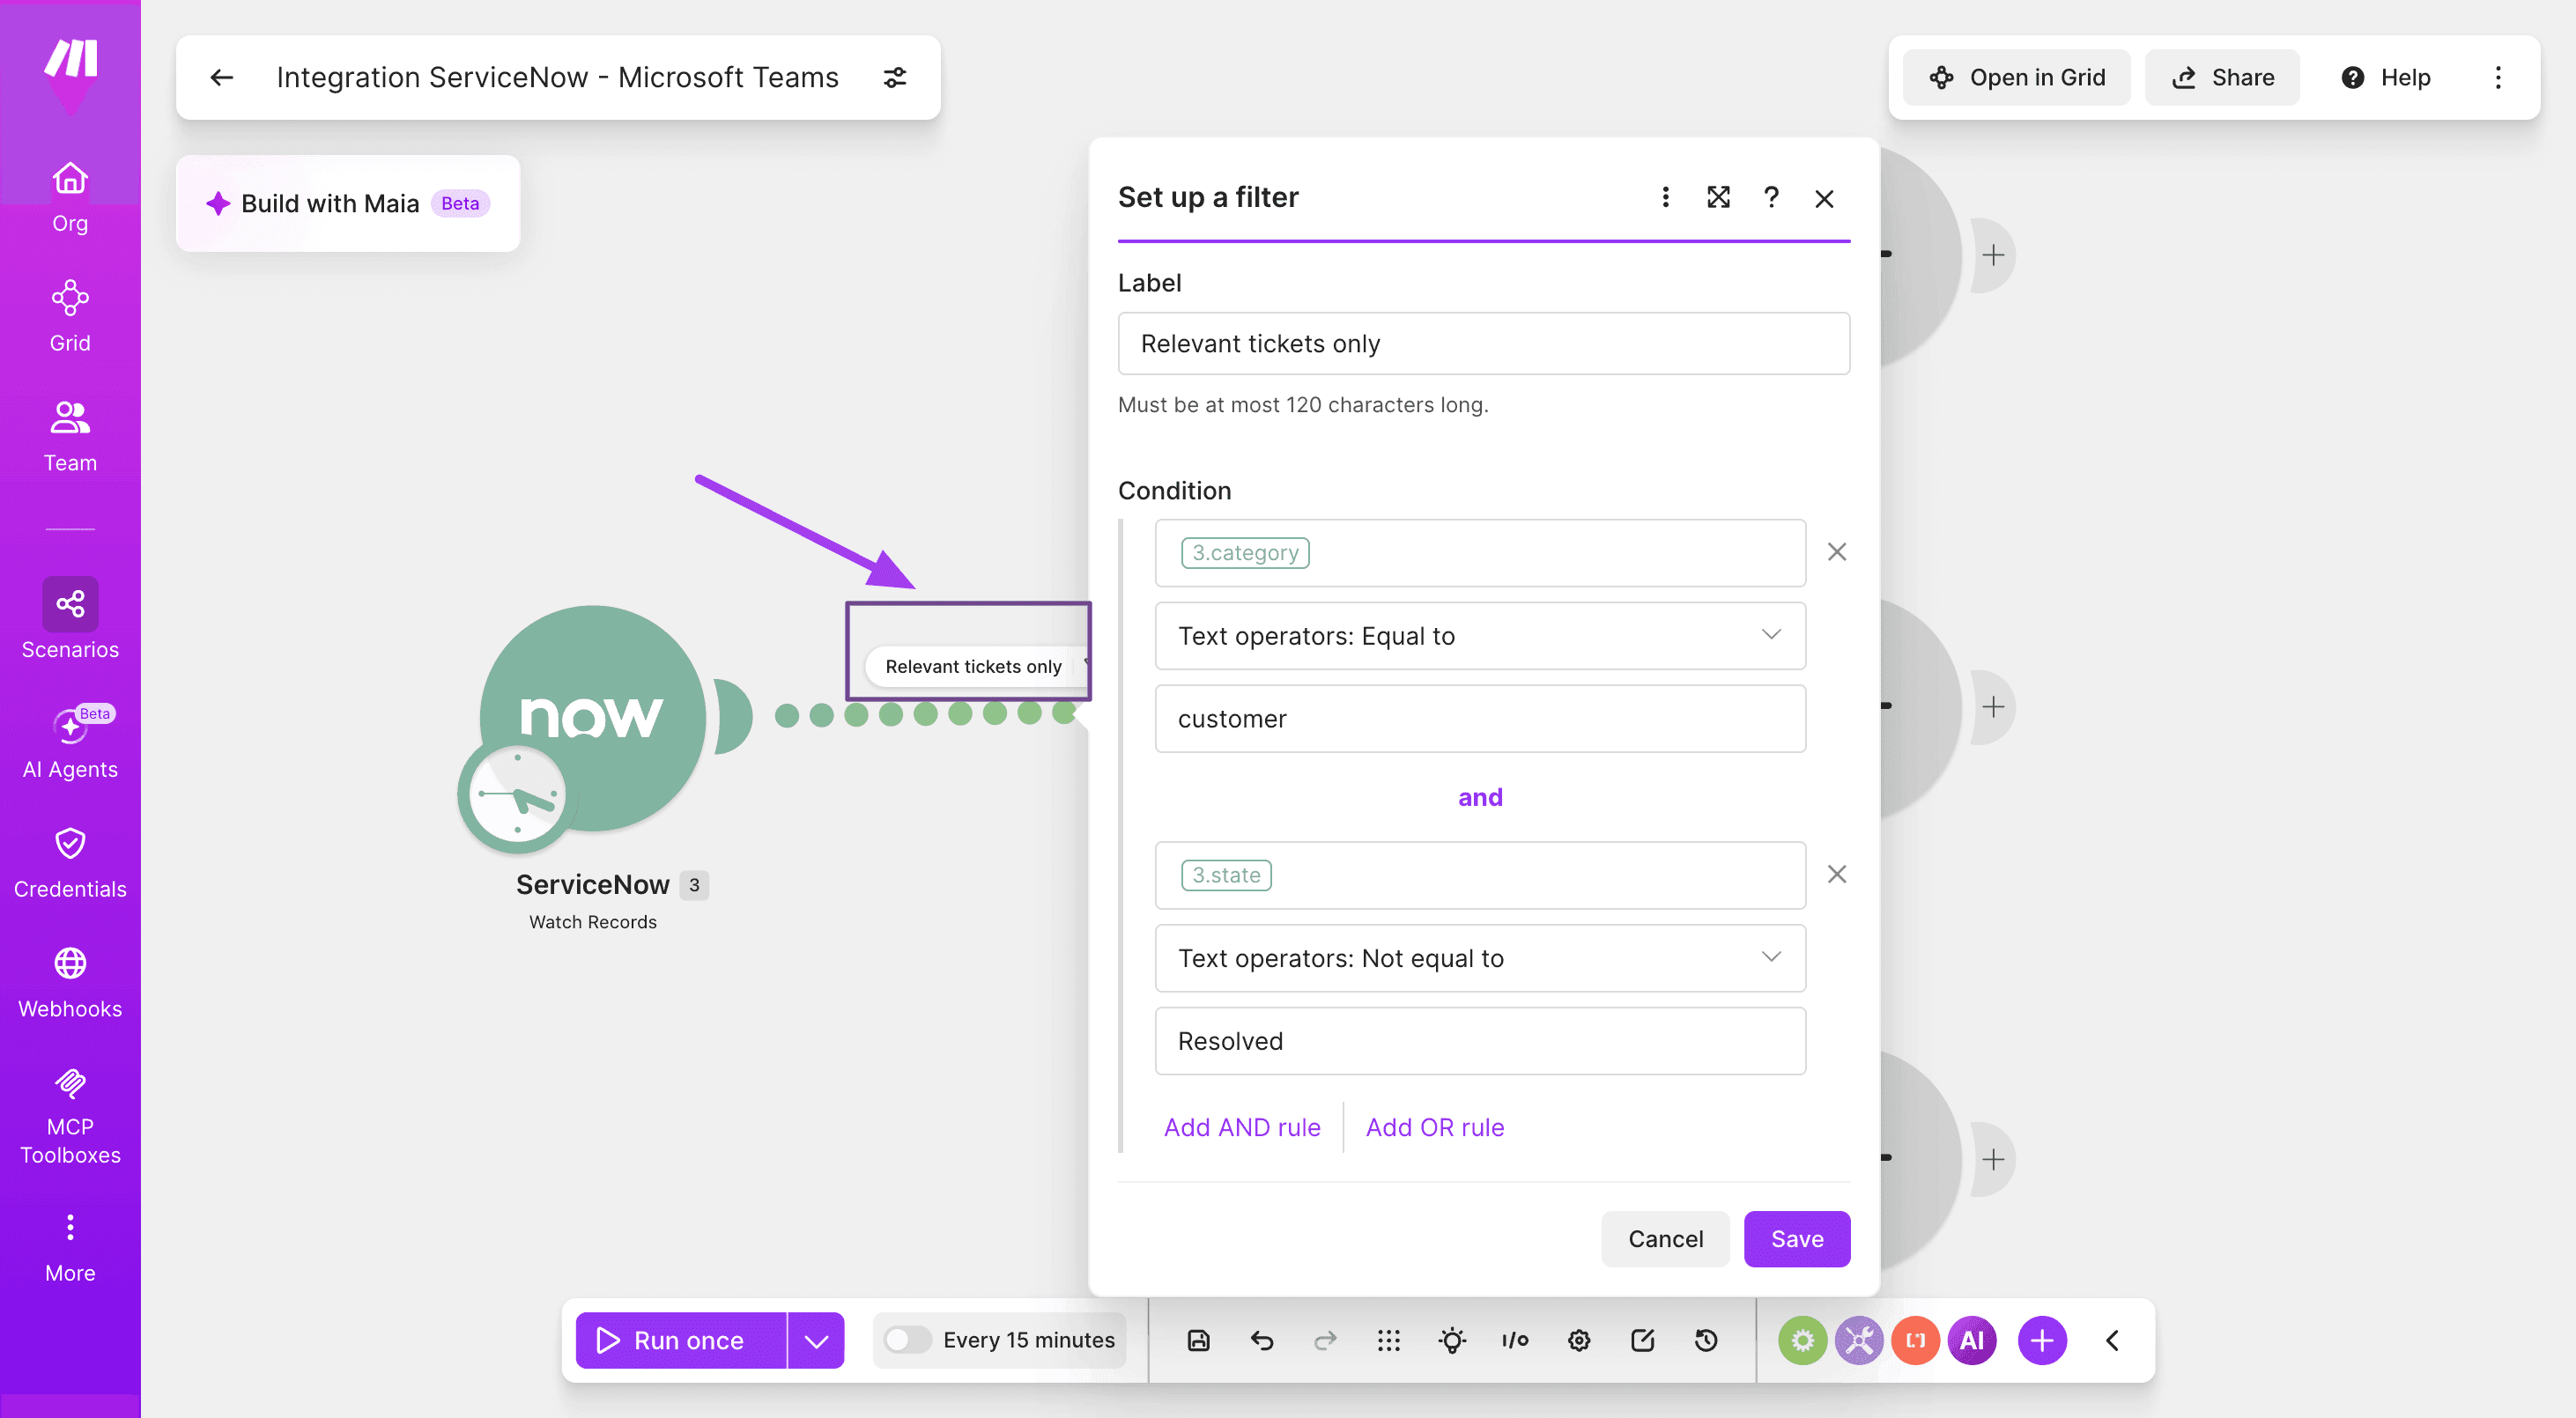Select the ServiceNow Watch Records module
2576x1418 pixels.
coord(592,718)
